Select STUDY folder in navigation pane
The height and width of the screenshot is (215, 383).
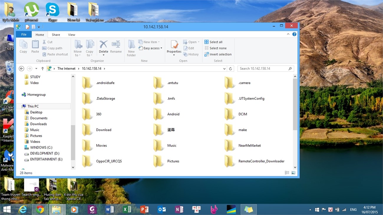[32, 77]
